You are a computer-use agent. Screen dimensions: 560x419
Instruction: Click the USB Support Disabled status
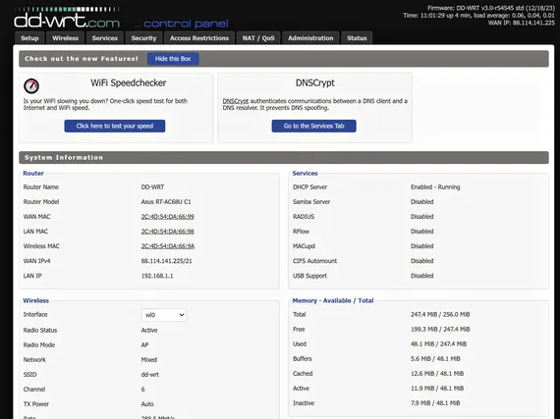tap(422, 276)
